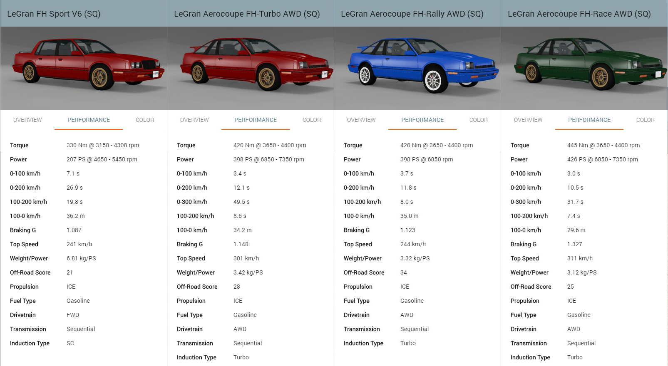Click the 'LeGran FH Sport V6 (SQ)' title
This screenshot has width=668, height=366.
54,14
